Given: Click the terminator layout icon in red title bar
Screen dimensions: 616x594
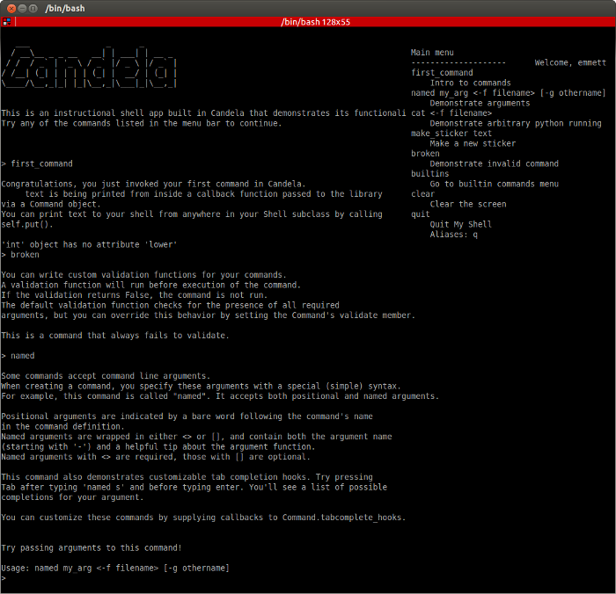Looking at the screenshot, I should tap(6, 22).
